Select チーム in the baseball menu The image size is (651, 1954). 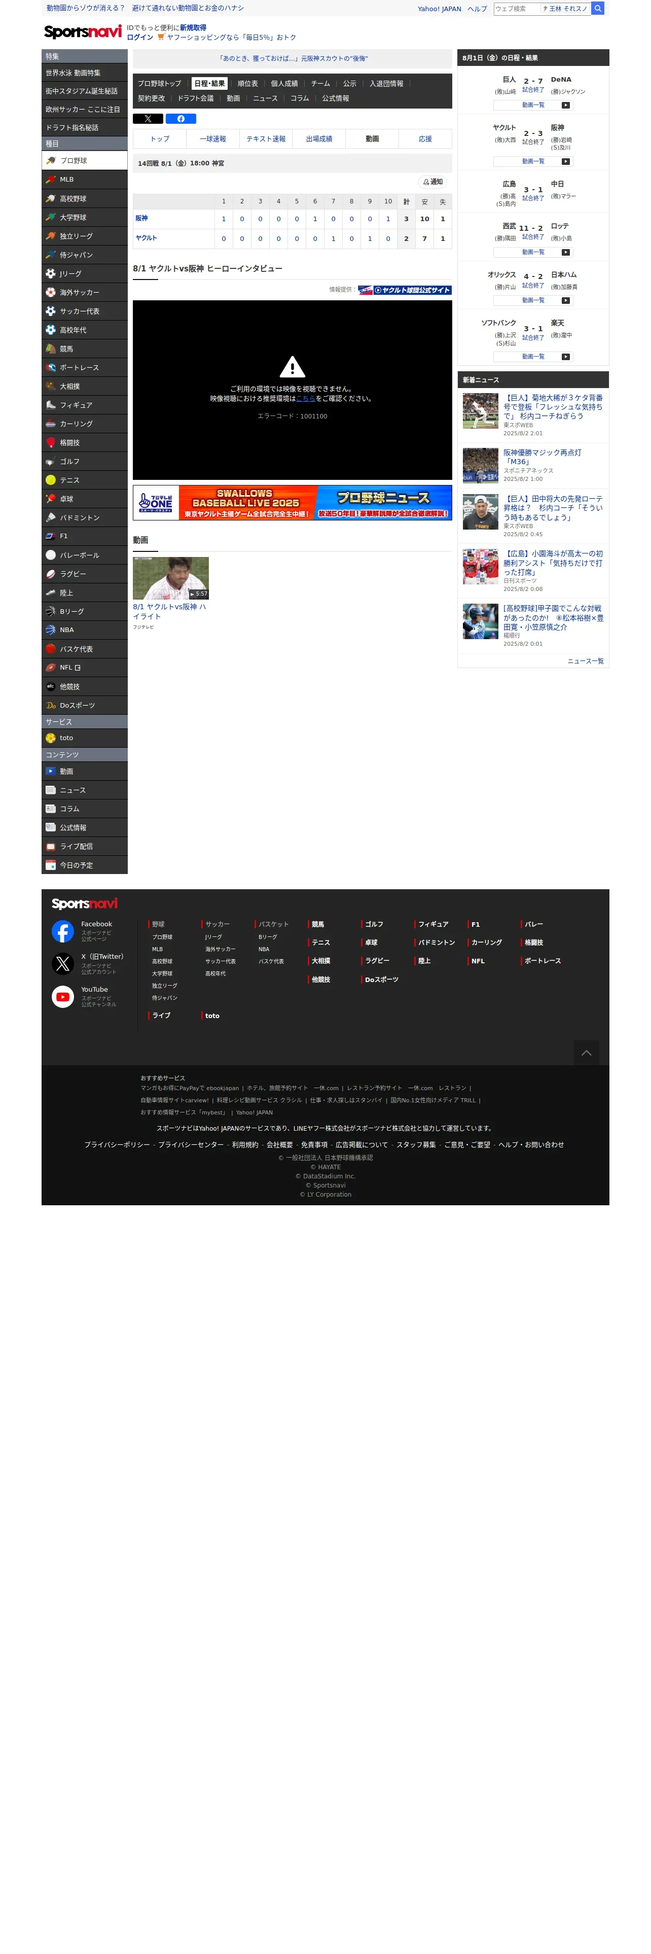[320, 84]
